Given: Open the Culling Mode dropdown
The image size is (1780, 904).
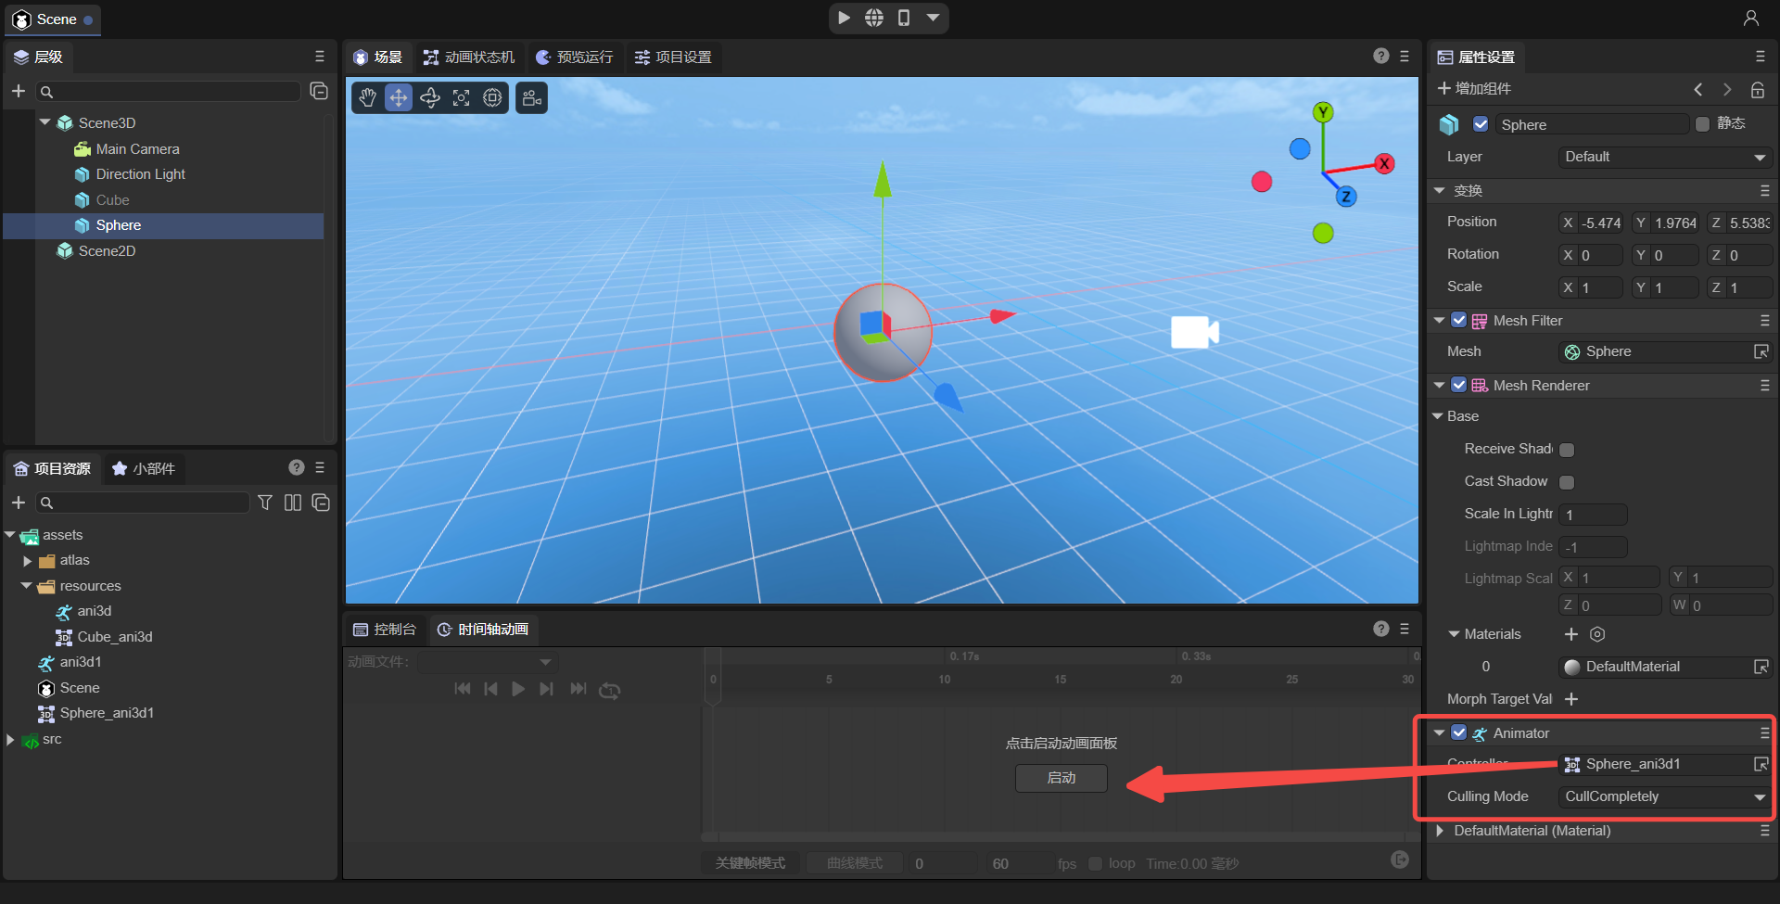Looking at the screenshot, I should click(x=1664, y=796).
